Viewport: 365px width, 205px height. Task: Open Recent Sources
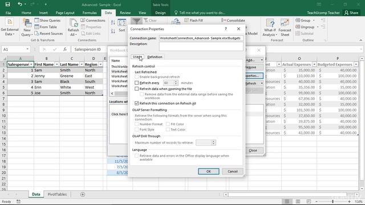[x=48, y=34]
